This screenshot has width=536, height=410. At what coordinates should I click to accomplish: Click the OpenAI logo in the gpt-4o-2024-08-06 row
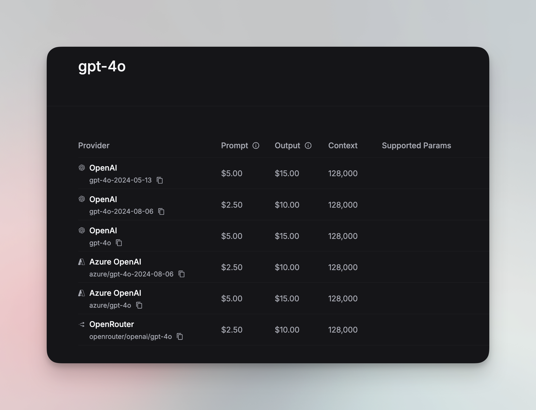(x=82, y=199)
